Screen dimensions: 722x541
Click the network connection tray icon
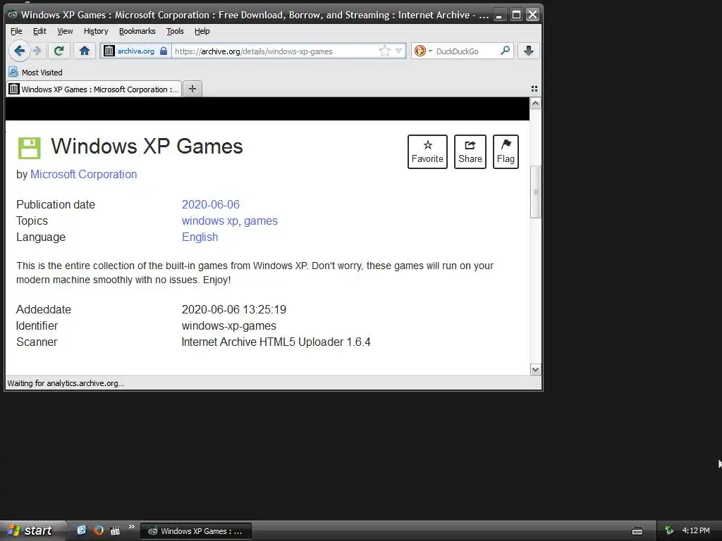[x=669, y=530]
